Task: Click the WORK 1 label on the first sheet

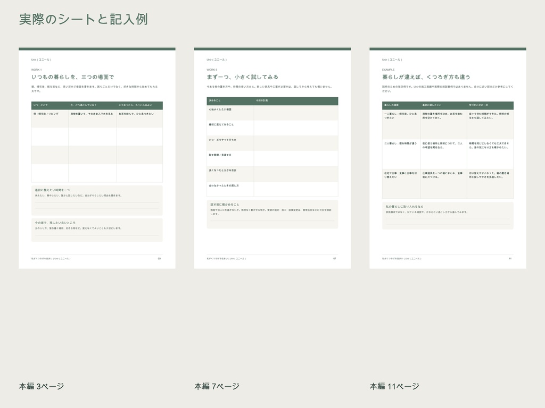Action: click(x=37, y=70)
